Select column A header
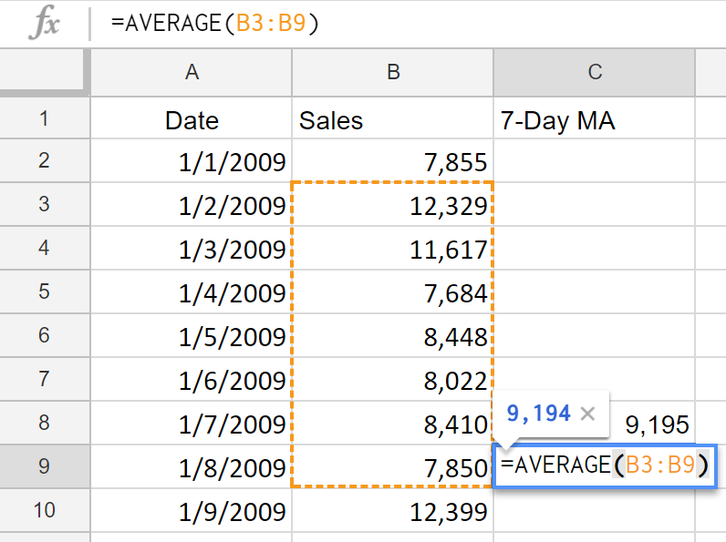The height and width of the screenshot is (542, 726). point(192,73)
